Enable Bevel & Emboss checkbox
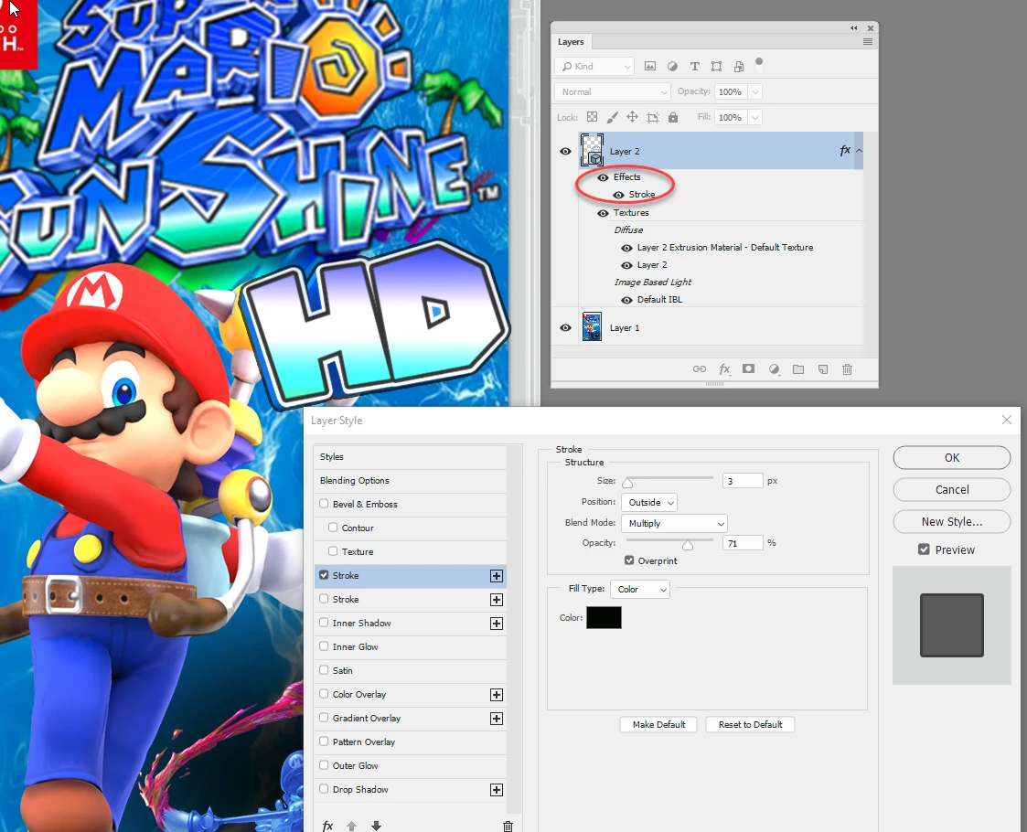Screen dimensions: 1027x832 (x=324, y=504)
